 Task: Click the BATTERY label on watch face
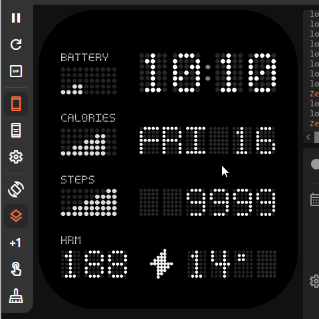(84, 58)
